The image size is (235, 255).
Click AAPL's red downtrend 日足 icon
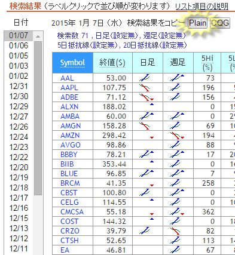click(x=145, y=87)
